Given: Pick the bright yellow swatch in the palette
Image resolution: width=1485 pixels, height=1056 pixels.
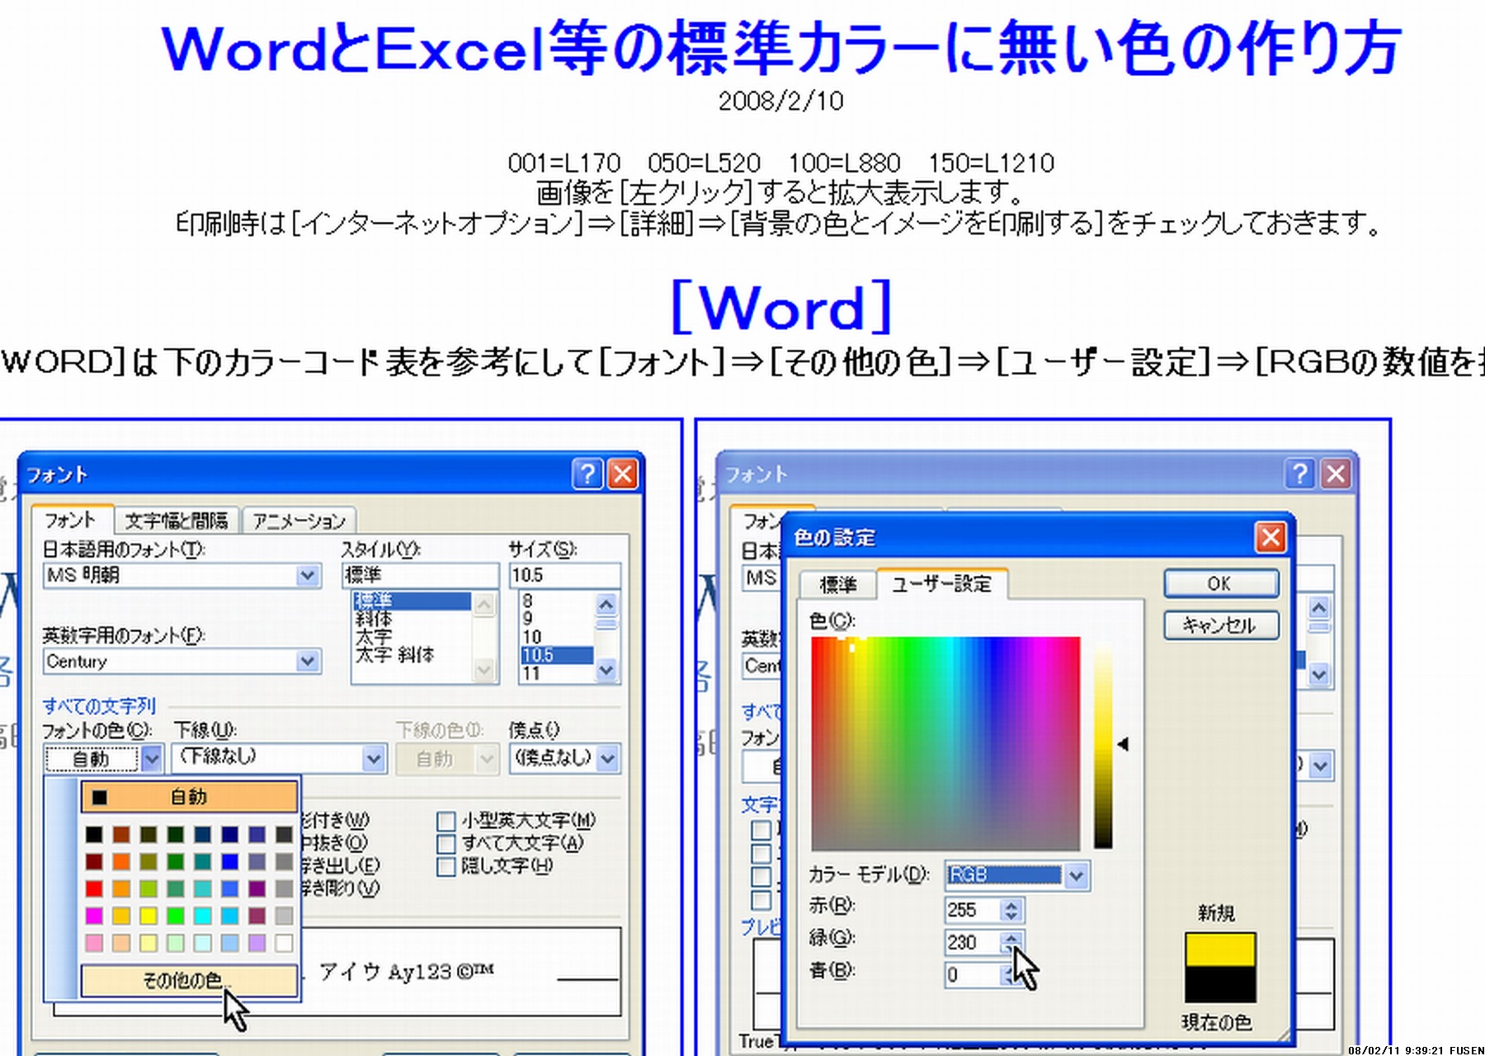Looking at the screenshot, I should (148, 916).
